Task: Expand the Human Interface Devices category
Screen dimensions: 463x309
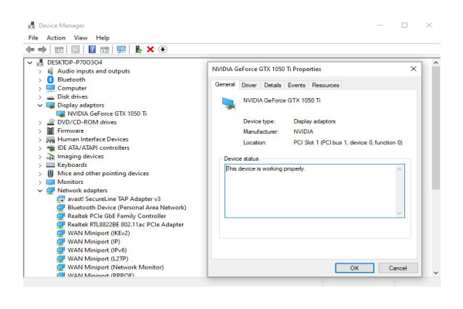Action: click(x=40, y=140)
